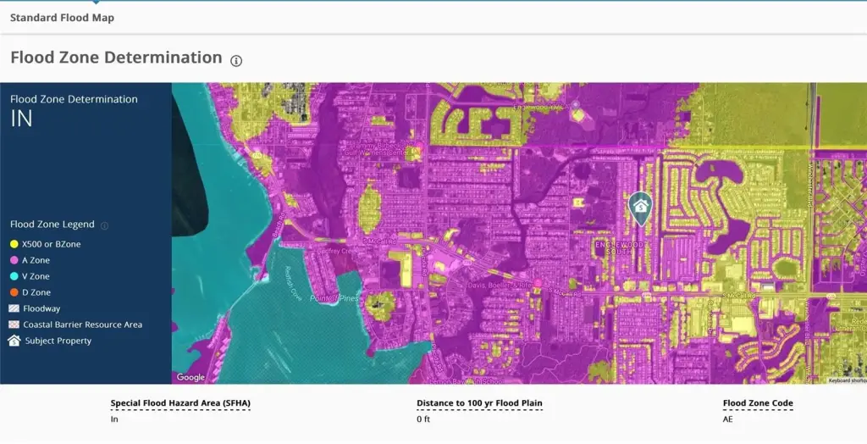
Task: Open Keyboard shortcuts link on the map
Action: (847, 380)
